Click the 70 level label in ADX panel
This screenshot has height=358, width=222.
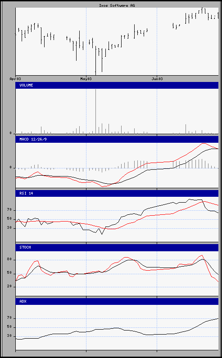(9, 318)
